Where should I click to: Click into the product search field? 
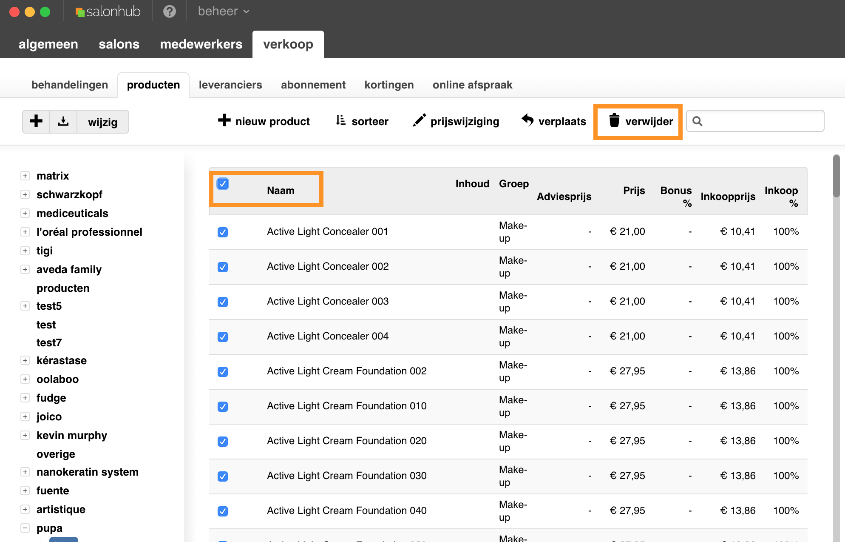point(761,121)
